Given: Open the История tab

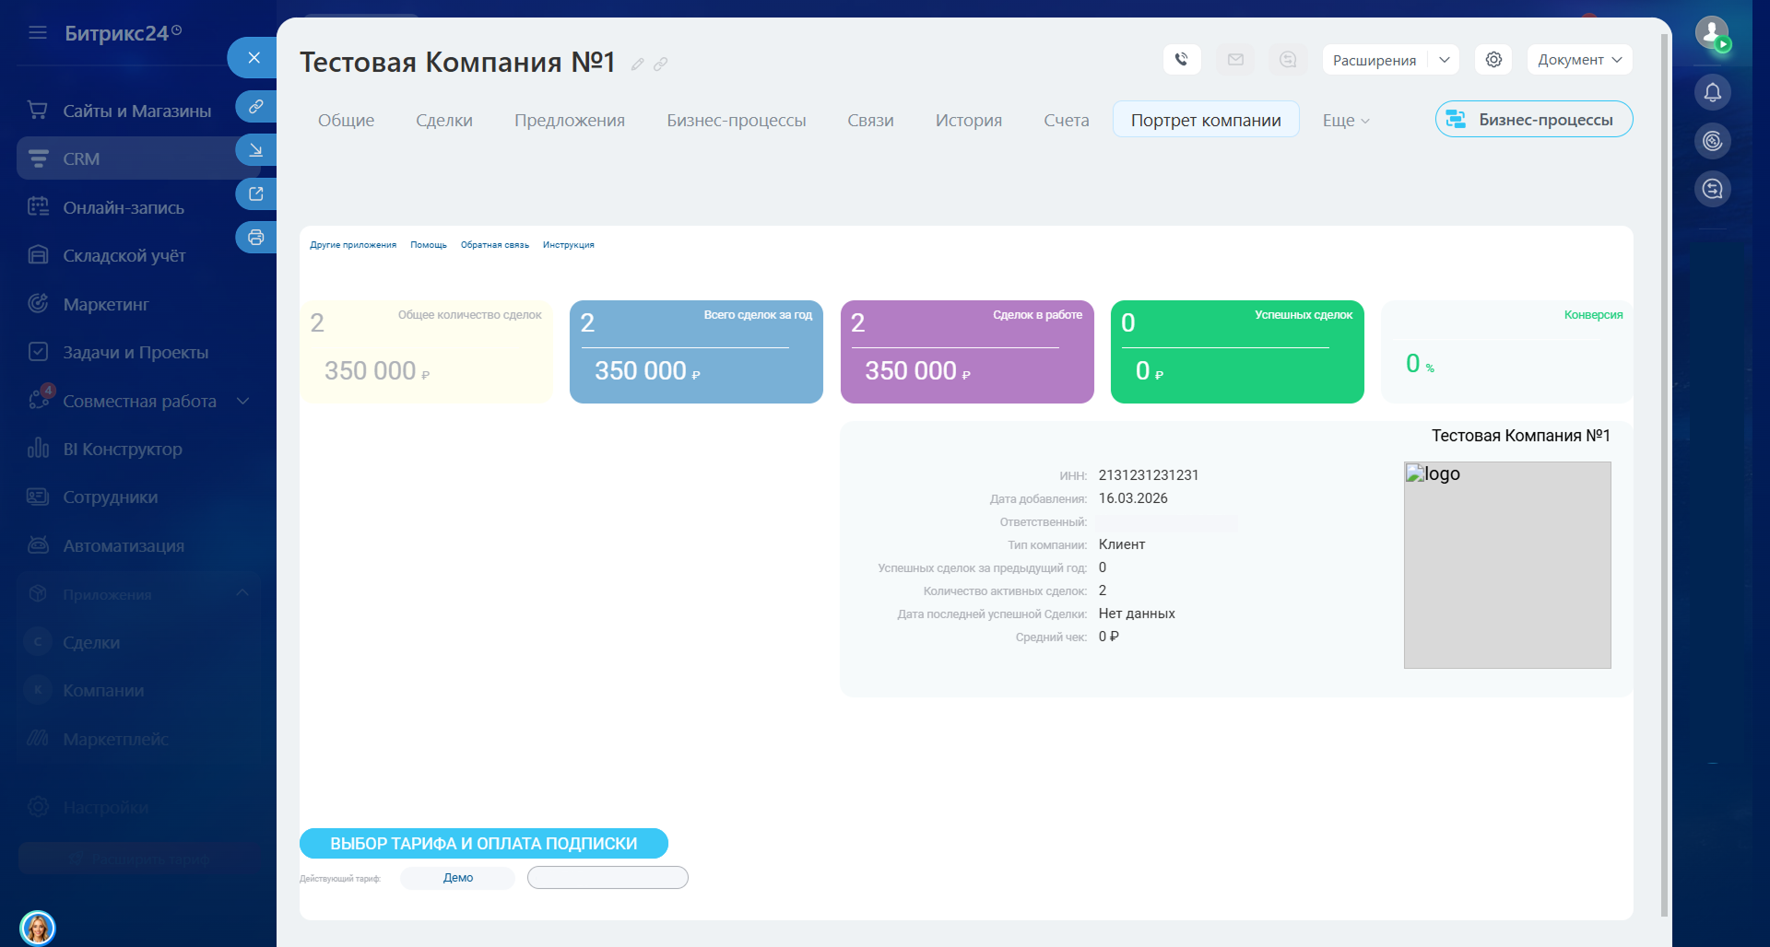Looking at the screenshot, I should [968, 121].
